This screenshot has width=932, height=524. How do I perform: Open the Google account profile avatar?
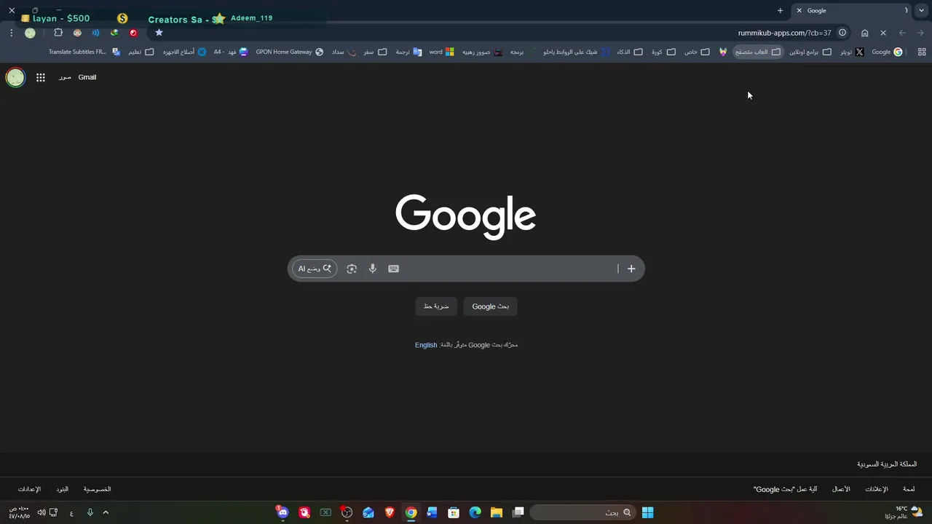[x=15, y=77]
